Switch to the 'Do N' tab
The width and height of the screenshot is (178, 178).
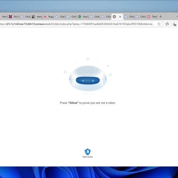[x=14, y=17]
